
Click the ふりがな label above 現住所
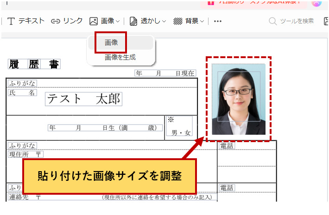click(x=22, y=145)
